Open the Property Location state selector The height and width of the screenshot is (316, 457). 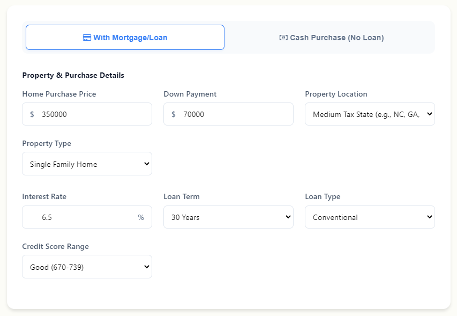[370, 114]
